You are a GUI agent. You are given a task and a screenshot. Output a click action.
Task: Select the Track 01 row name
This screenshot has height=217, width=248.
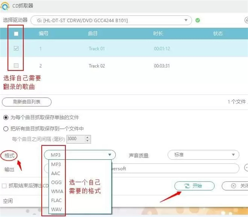[x=97, y=49]
